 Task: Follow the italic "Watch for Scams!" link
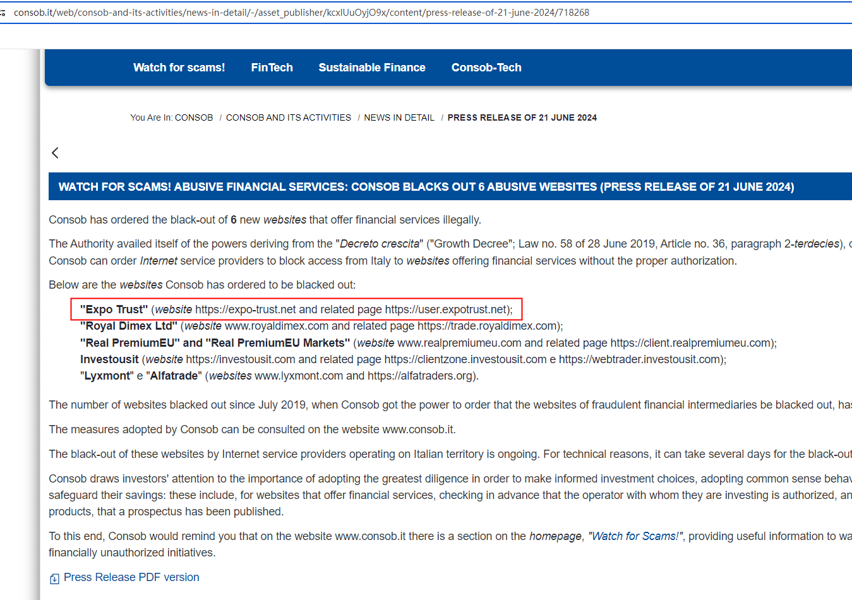[x=635, y=536]
